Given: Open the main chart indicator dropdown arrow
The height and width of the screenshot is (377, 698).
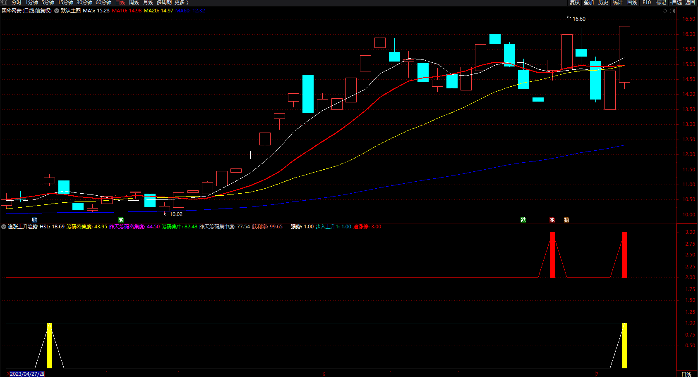Looking at the screenshot, I should [57, 11].
